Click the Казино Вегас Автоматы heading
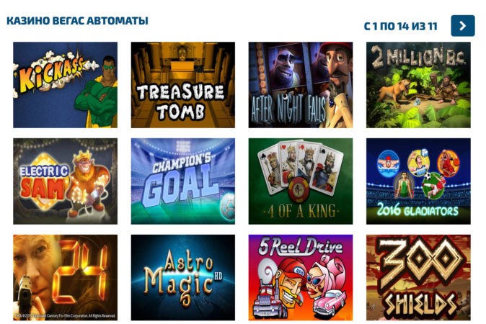This screenshot has width=486, height=324. tap(77, 21)
